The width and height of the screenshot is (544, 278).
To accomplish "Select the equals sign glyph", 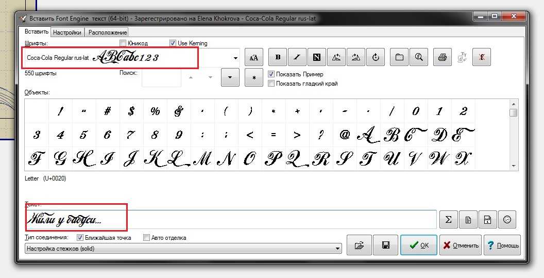I will coord(274,135).
